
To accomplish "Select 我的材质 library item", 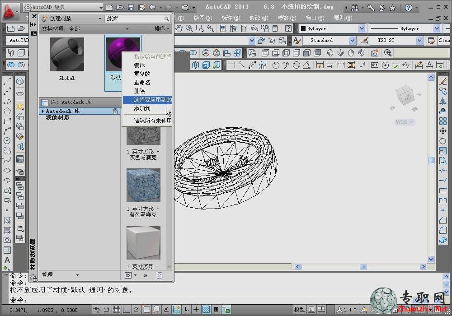I will tap(58, 118).
